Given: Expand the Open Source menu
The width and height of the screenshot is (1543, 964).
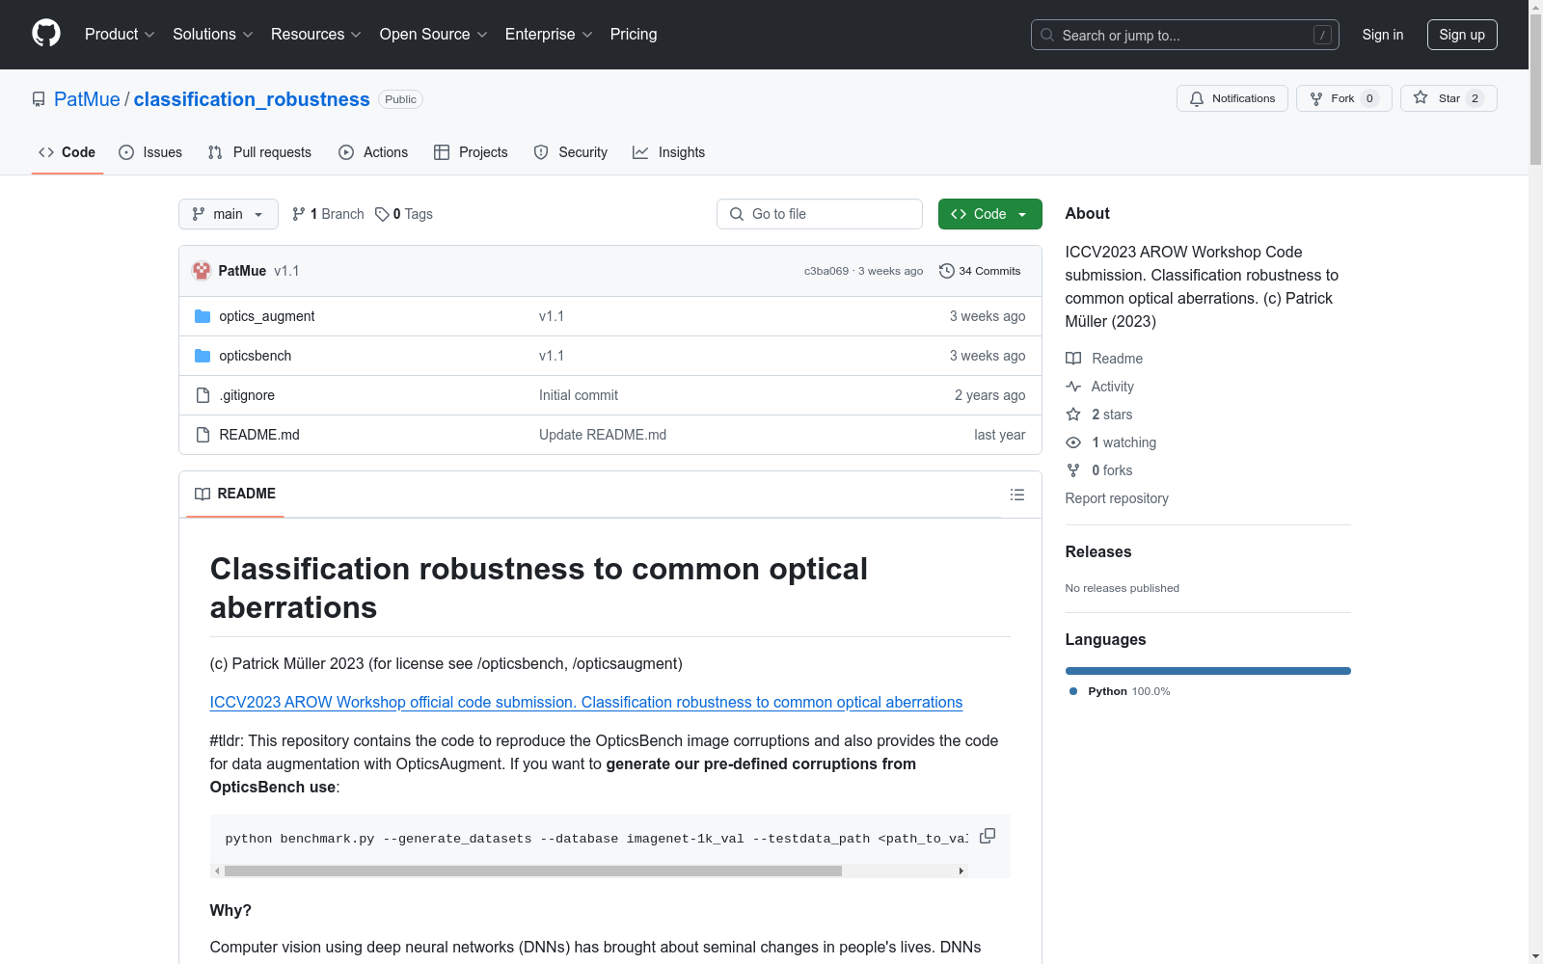Looking at the screenshot, I should point(434,34).
